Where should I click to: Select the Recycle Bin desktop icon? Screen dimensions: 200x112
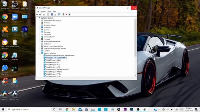click(5, 5)
